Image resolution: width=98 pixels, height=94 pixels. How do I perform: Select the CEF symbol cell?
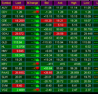[x=6, y=16]
